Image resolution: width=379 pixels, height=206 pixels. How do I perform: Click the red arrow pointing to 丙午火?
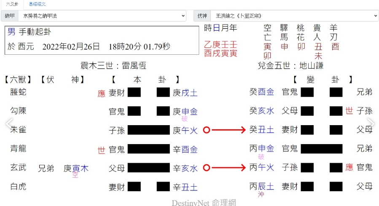pyautogui.click(x=228, y=168)
